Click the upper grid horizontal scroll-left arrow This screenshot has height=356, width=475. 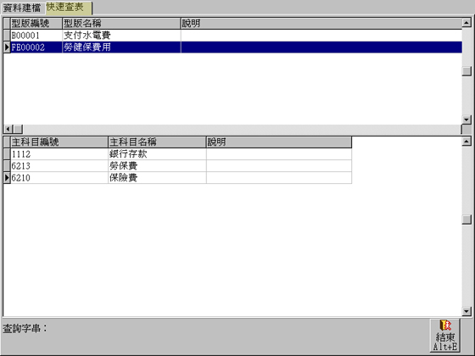click(x=8, y=129)
